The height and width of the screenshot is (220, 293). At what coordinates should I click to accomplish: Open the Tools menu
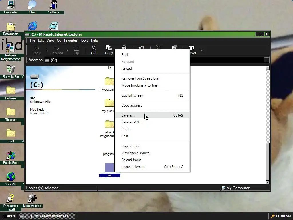(x=84, y=40)
